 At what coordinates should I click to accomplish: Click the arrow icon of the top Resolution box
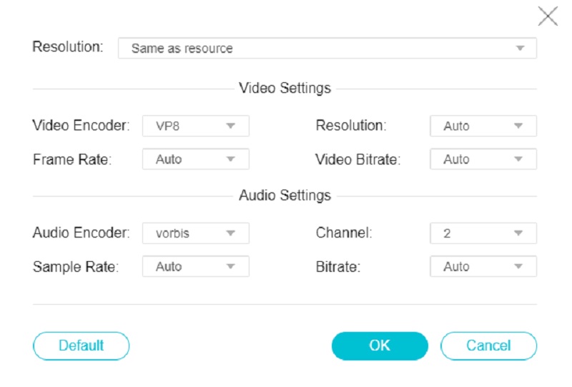coord(521,49)
